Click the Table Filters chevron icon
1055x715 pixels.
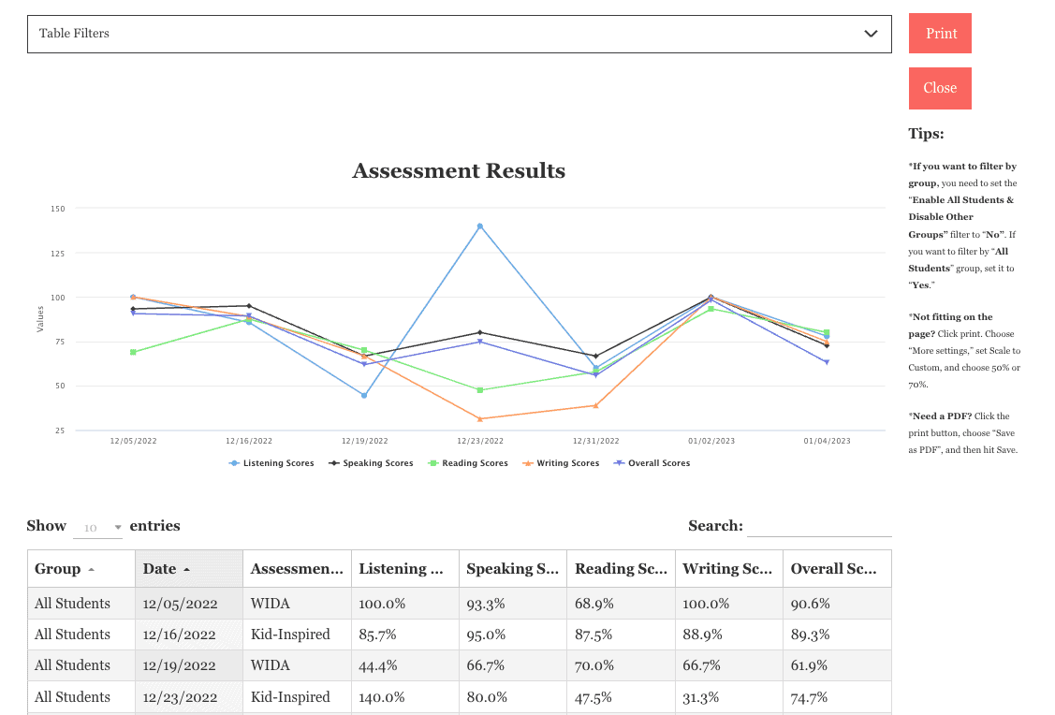[870, 33]
